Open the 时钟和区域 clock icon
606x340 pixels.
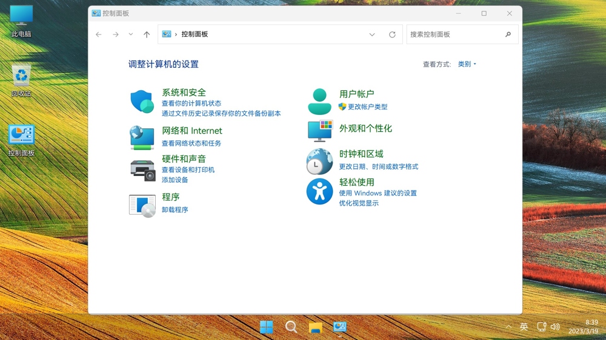coord(319,162)
